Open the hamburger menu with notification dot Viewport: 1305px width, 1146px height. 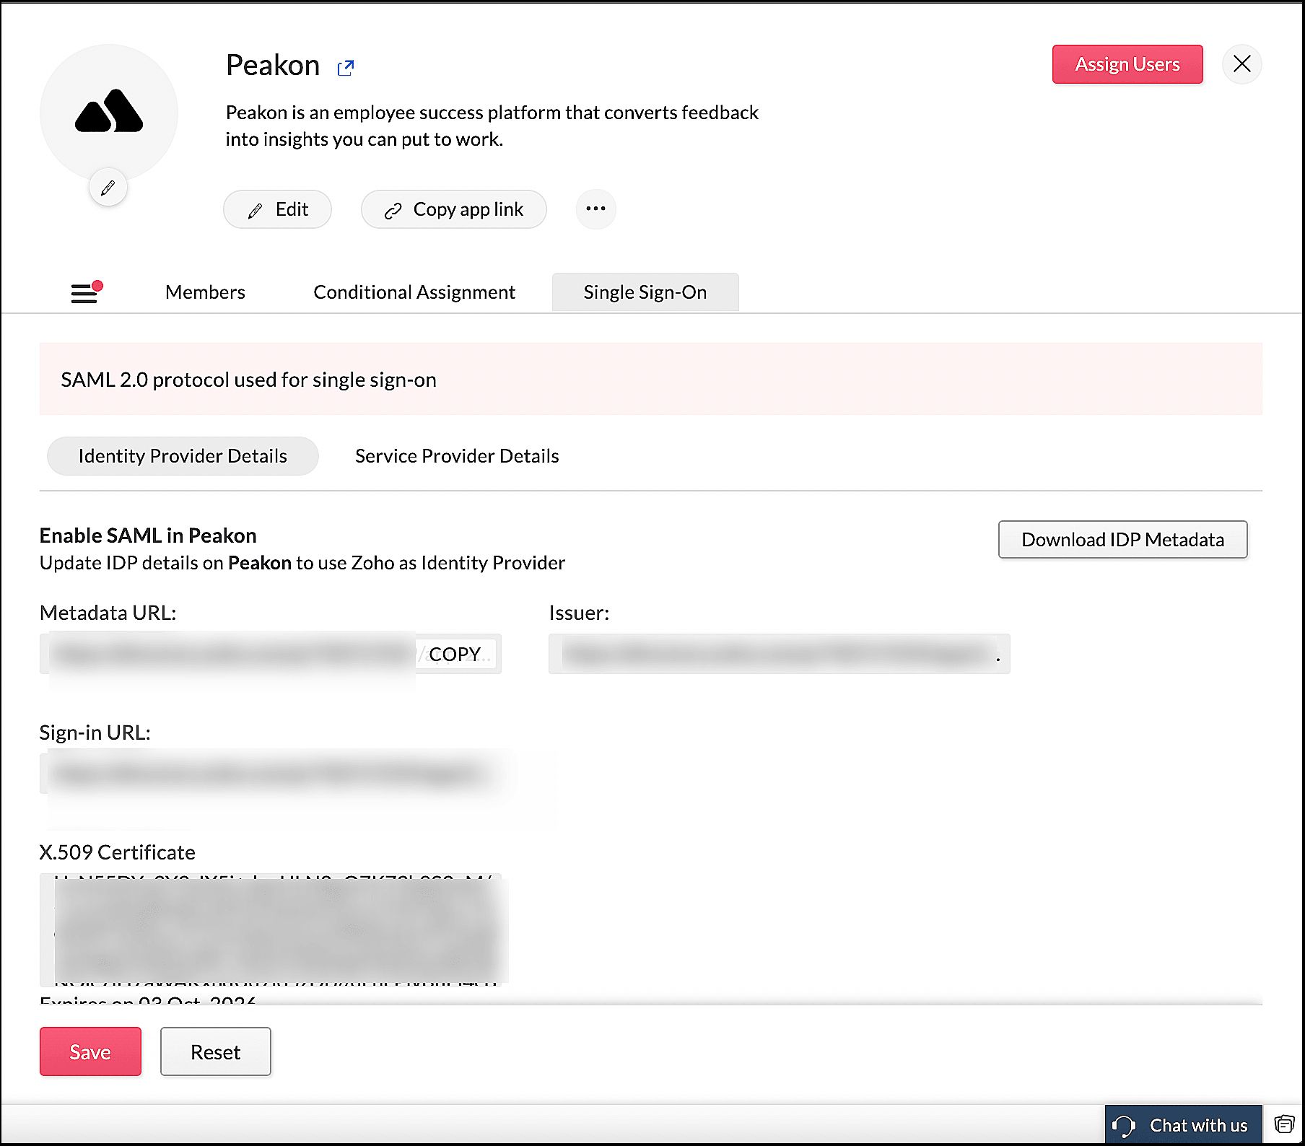(86, 292)
